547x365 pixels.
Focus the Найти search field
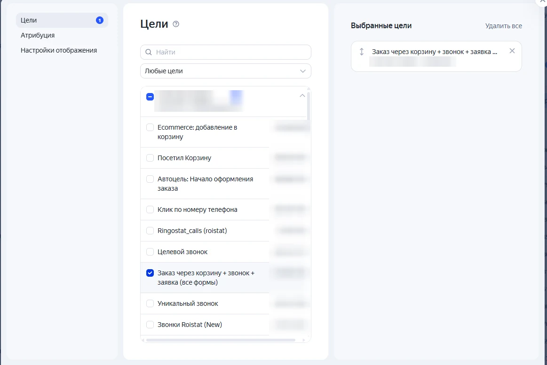coord(226,52)
